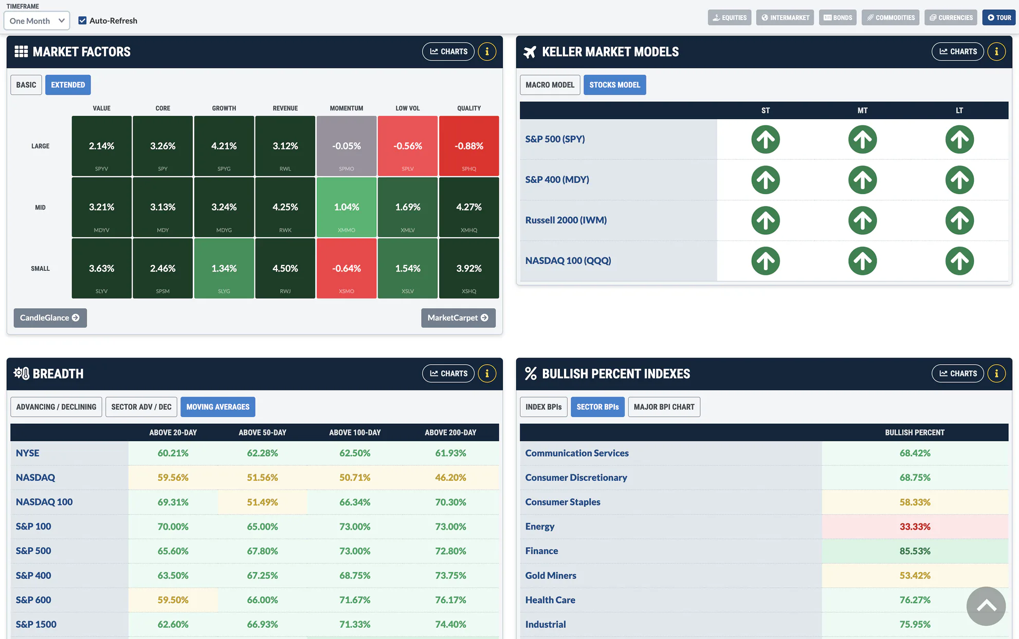Viewport: 1019px width, 639px height.
Task: Jump to Bonds section
Action: click(x=838, y=17)
